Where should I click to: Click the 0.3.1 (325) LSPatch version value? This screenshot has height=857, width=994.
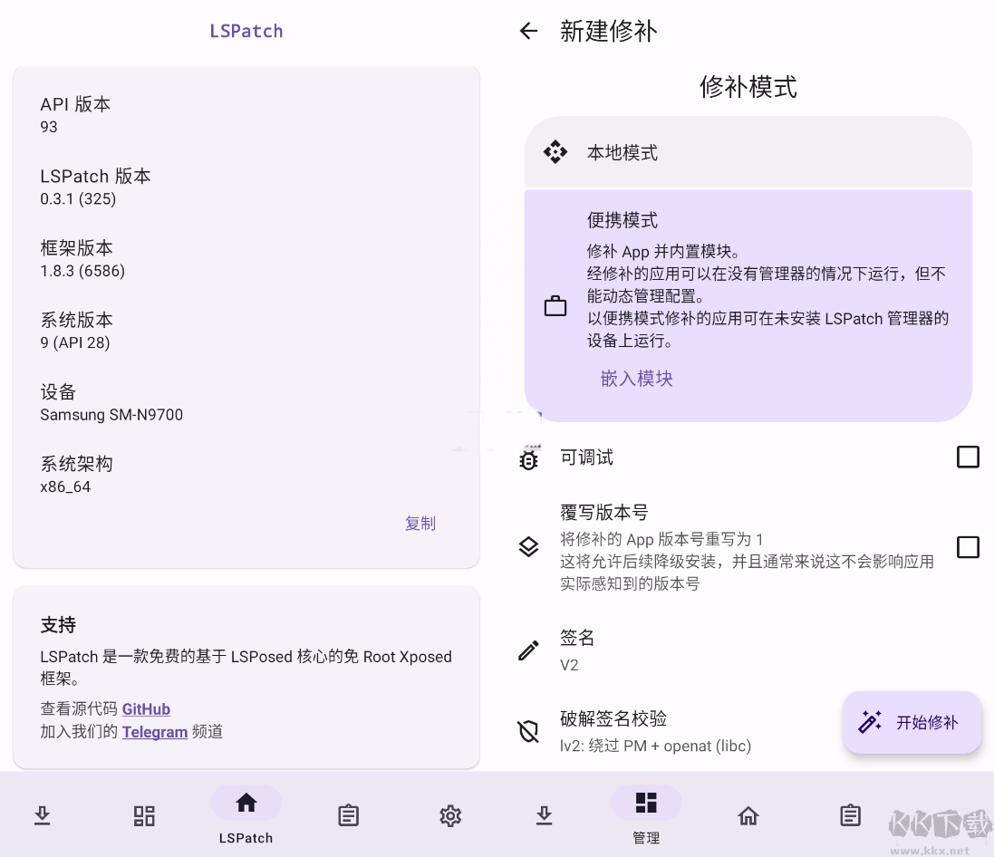[78, 199]
